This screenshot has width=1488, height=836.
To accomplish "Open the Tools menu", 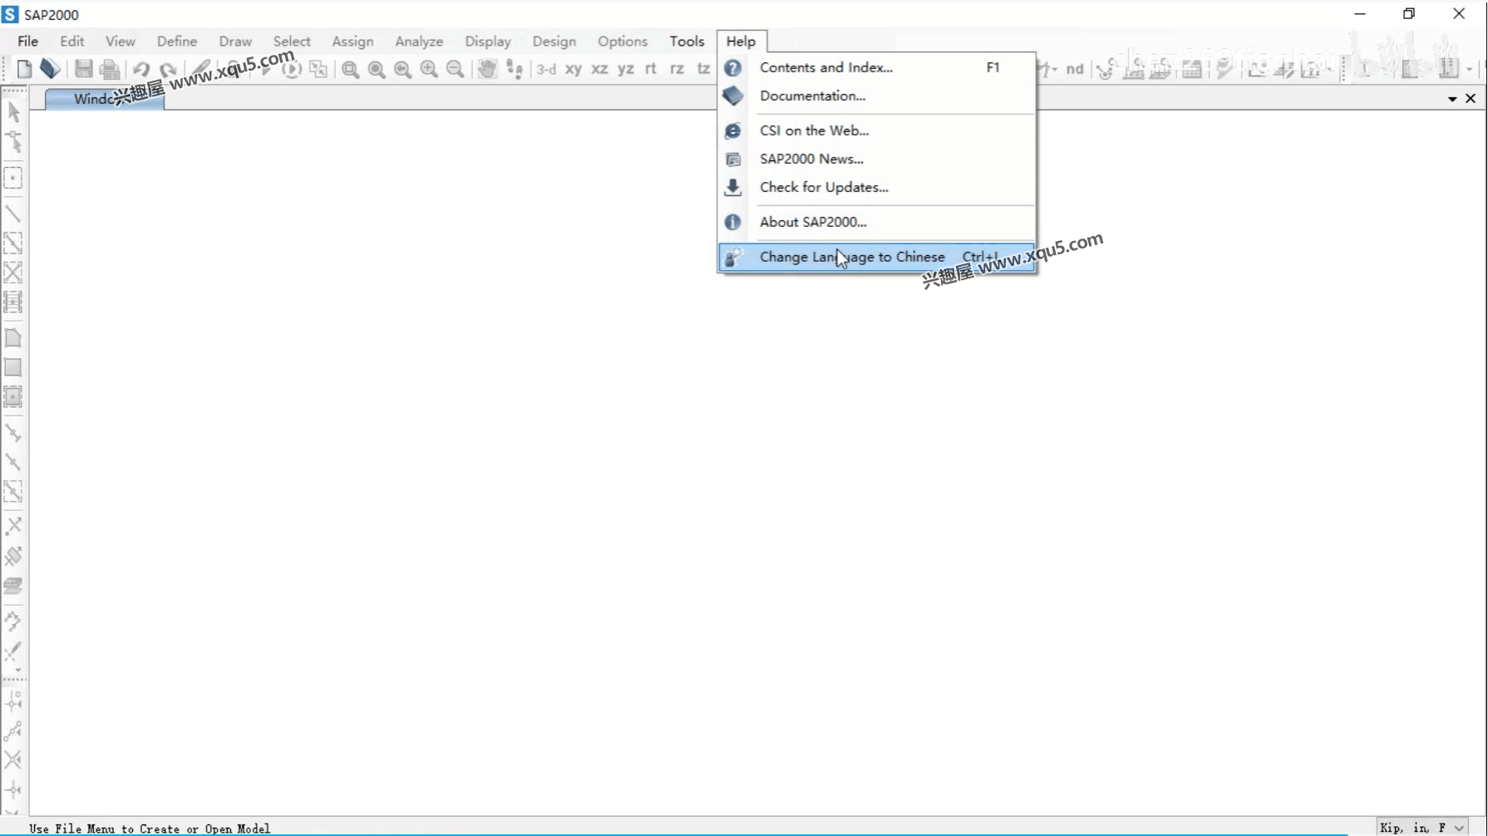I will click(687, 41).
